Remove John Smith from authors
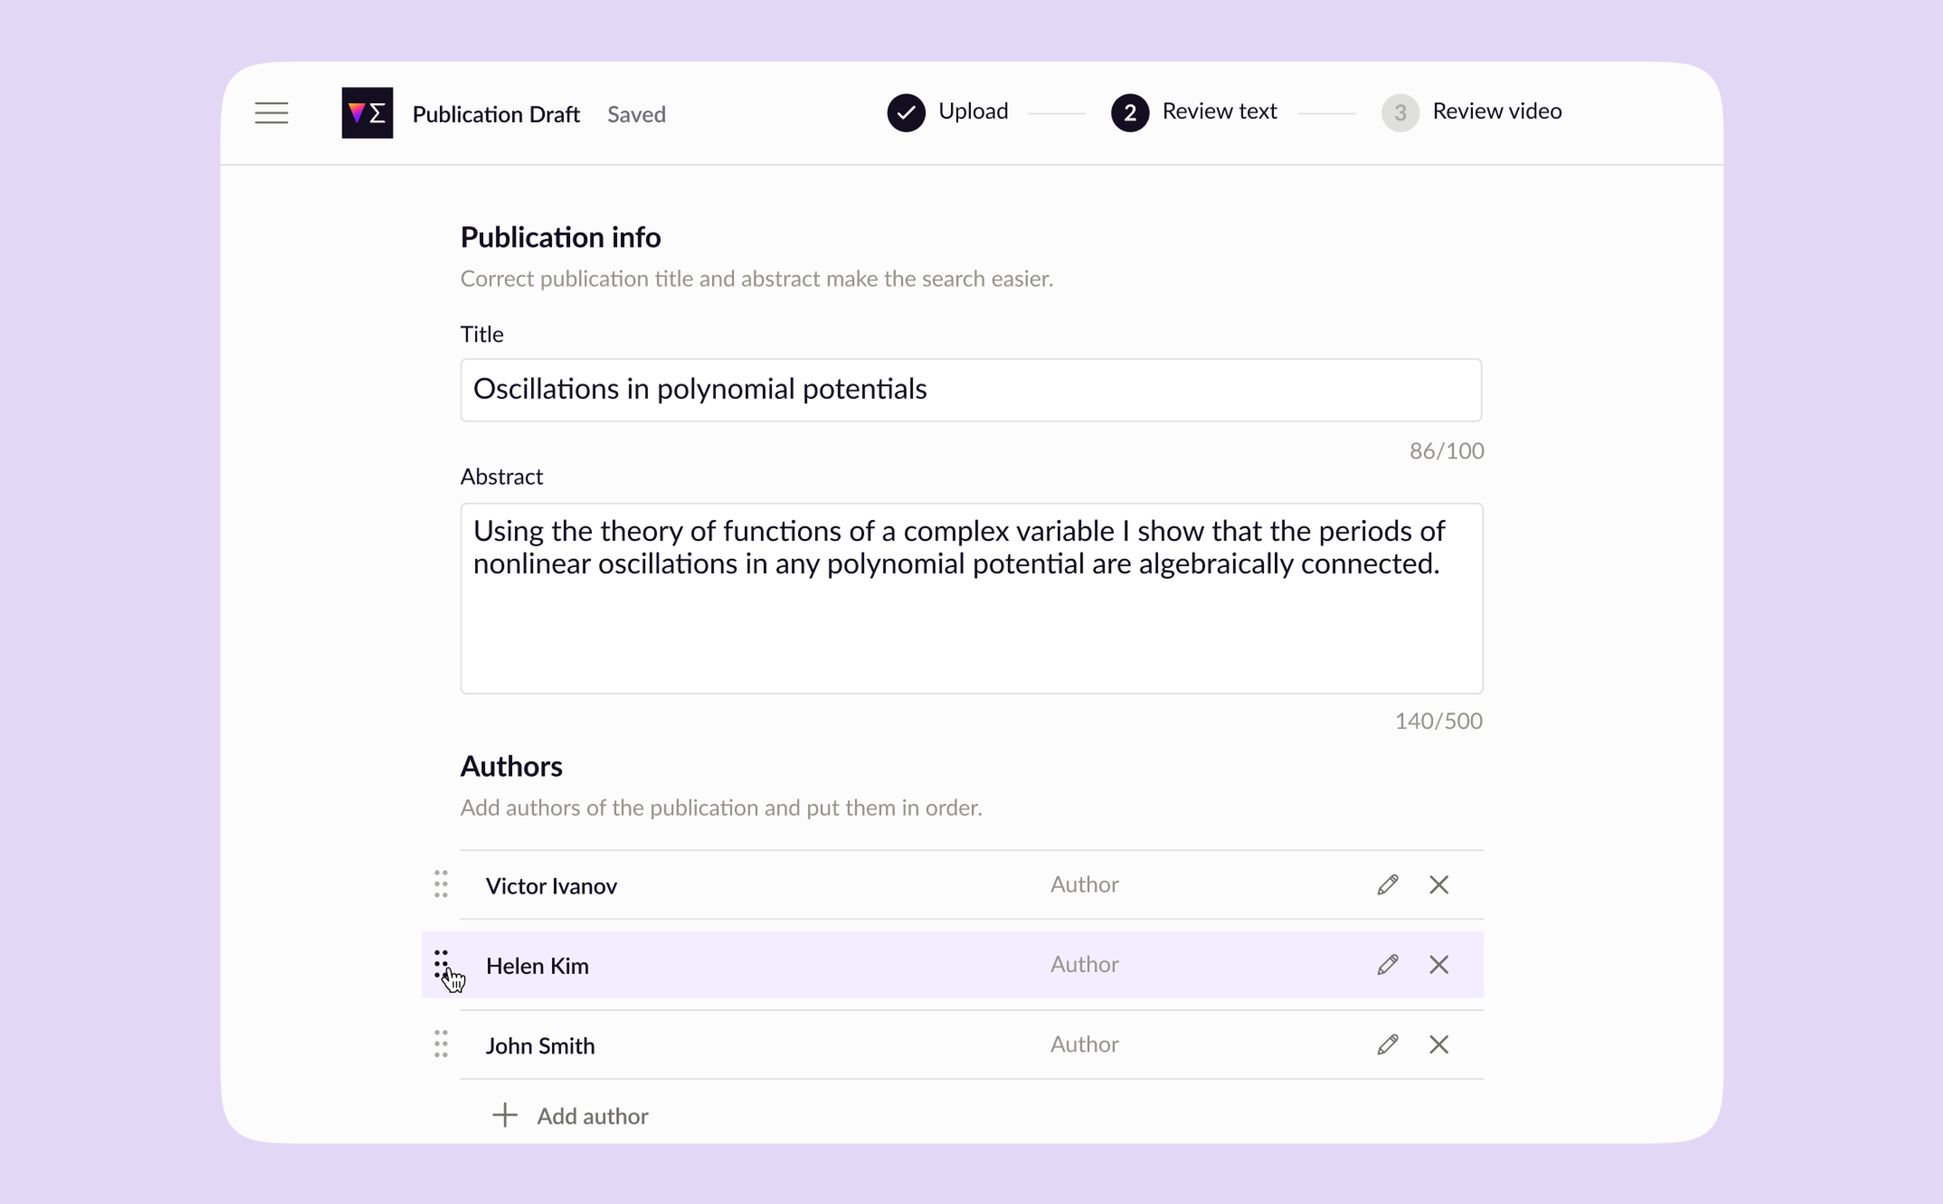The height and width of the screenshot is (1204, 1943). coord(1438,1044)
